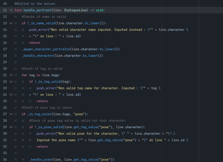Click the '_handle_pose' call on line 34
The height and width of the screenshot is (162, 223).
tap(40, 160)
